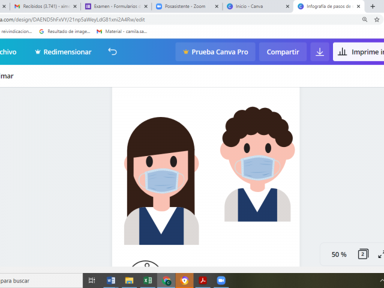Click the undo arrow icon

(112, 52)
